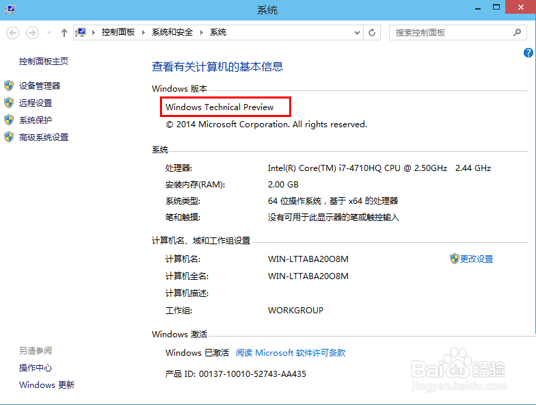Image resolution: width=536 pixels, height=405 pixels.
Task: Click the Back navigation arrow
Action: click(12, 33)
